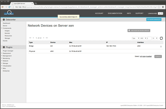Go to previous results page
Image resolution: width=166 pixels, height=109 pixels.
click(x=33, y=38)
